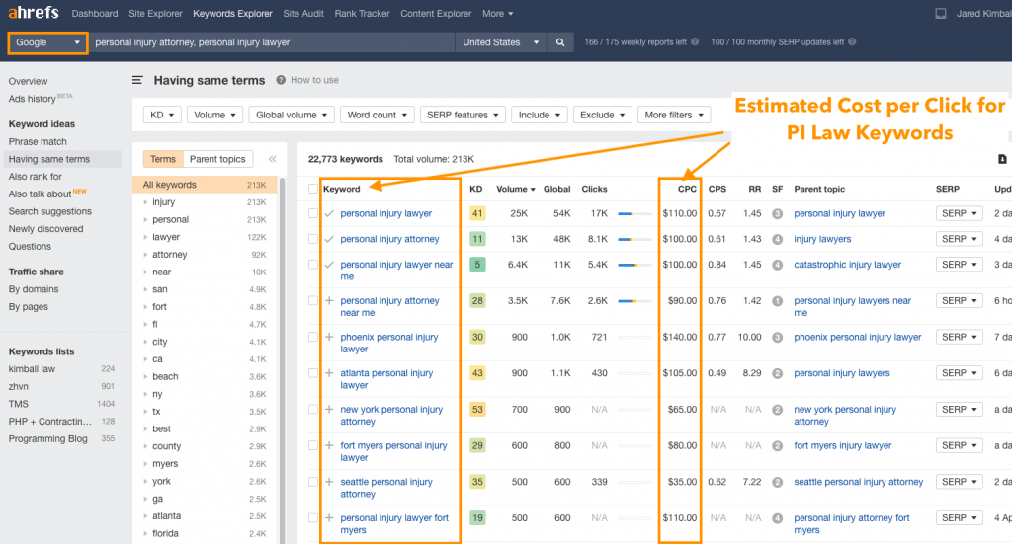Go to Phrase match in sidebar

[x=38, y=142]
